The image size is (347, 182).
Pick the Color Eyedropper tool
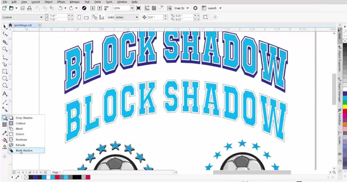[x=4, y=133]
